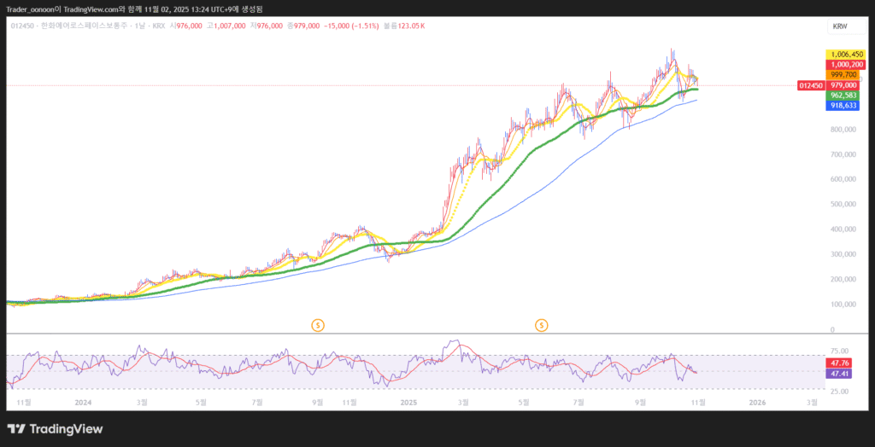This screenshot has height=447, width=875.
Task: Click the dividend marker icon in 2024
Action: point(317,324)
